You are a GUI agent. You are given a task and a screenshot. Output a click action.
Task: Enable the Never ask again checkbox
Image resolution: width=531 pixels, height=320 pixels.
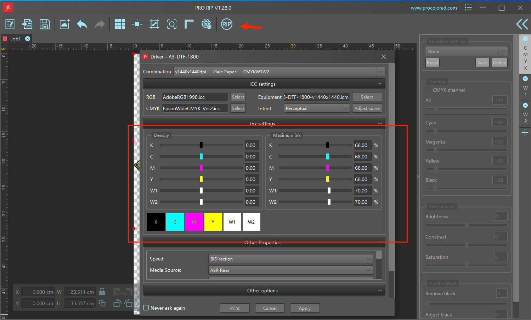[x=146, y=308]
